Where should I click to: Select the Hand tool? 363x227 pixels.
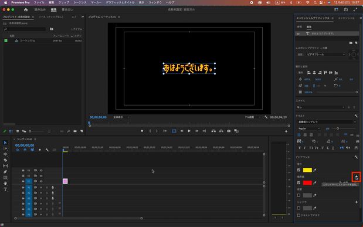click(x=5, y=184)
